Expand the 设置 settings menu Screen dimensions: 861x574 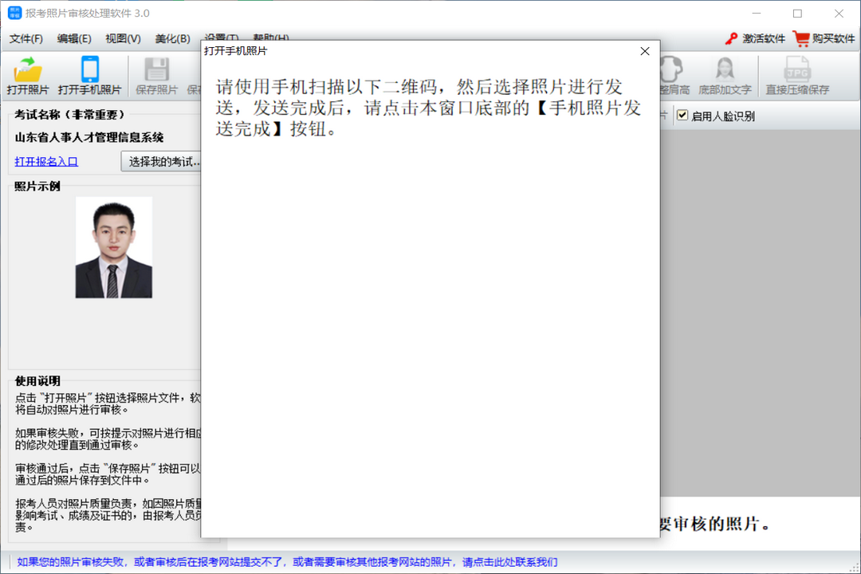click(223, 37)
